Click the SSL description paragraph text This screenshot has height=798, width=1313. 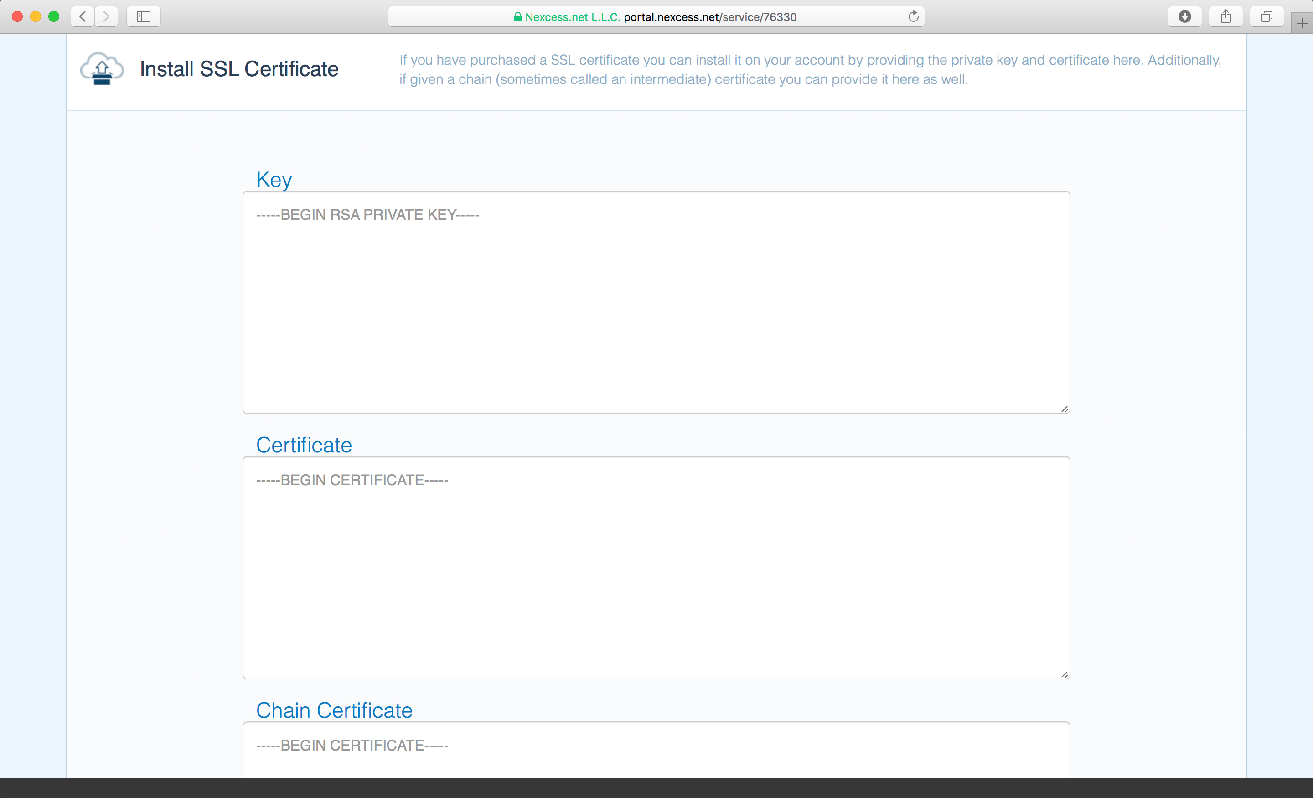tap(810, 69)
